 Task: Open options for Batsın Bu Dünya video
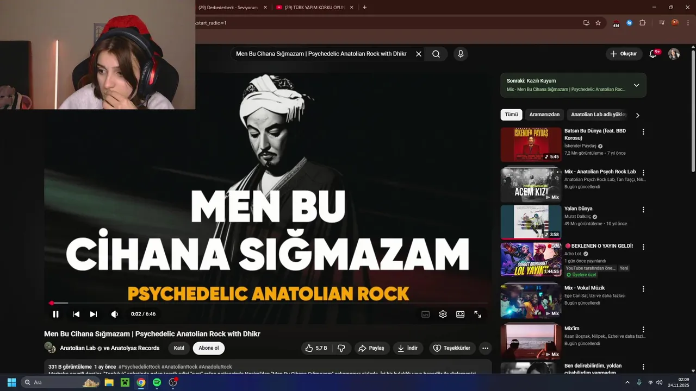coord(643,132)
